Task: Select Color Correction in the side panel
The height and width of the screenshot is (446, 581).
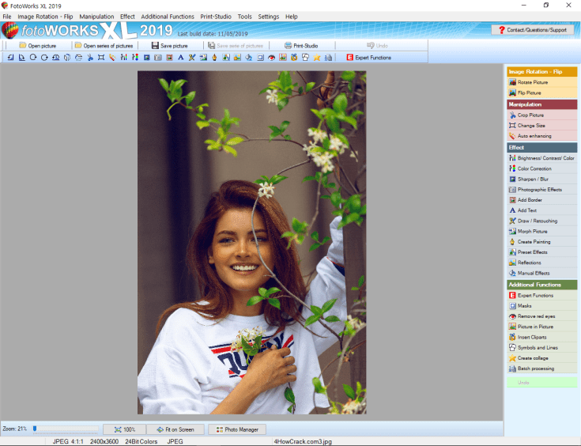Action: [541, 168]
